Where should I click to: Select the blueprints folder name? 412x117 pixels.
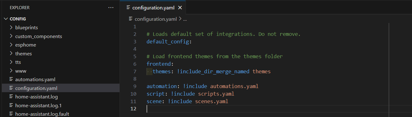[26, 28]
